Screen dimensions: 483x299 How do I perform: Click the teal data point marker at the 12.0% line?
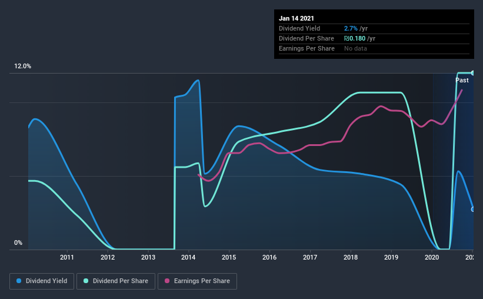[x=472, y=73]
